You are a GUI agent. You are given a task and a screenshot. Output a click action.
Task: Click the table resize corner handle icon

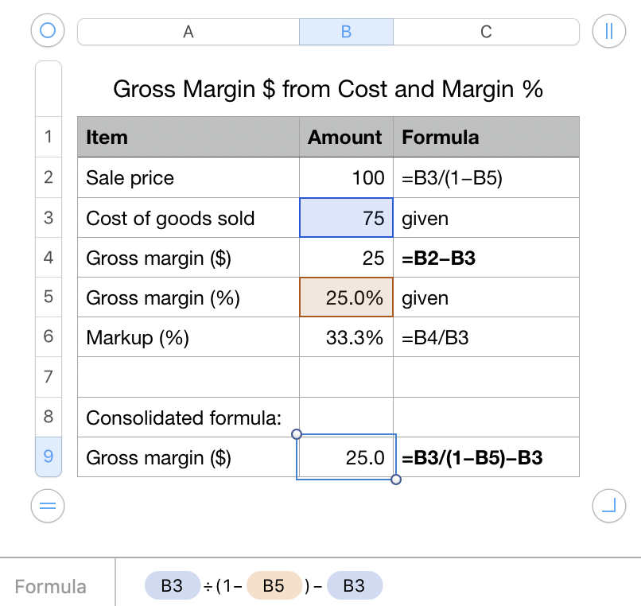[x=609, y=505]
